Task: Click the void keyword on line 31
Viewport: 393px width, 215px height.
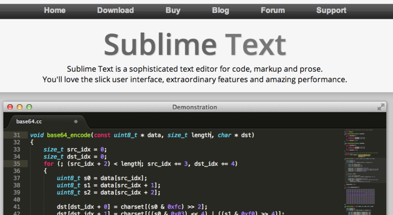Action: tap(37, 135)
